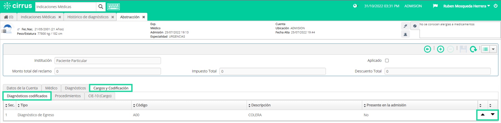
Task: Click the green refresh arrow icon
Action: coord(473,49)
